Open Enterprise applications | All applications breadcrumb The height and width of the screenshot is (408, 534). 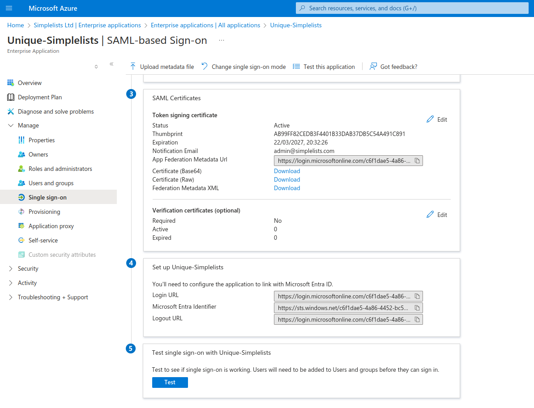click(x=205, y=25)
